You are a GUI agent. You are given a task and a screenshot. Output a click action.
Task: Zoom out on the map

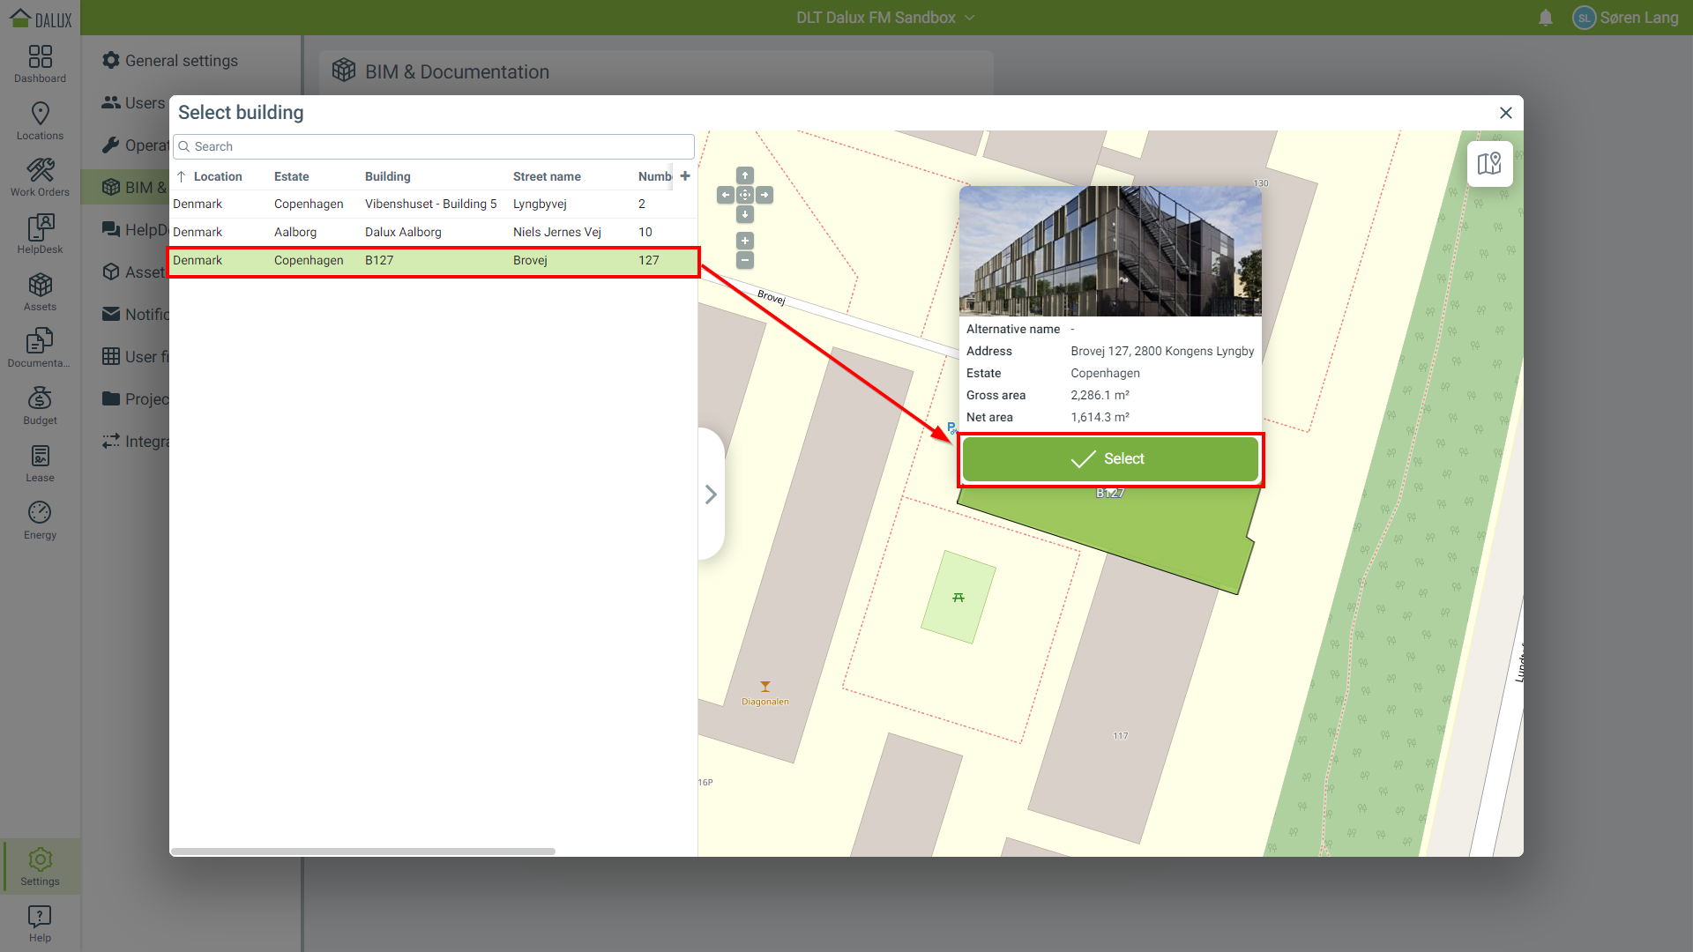pyautogui.click(x=745, y=260)
